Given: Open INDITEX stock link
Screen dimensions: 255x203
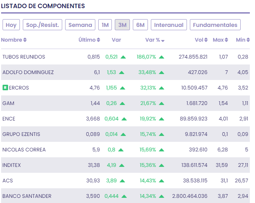Looking at the screenshot, I should (11, 165).
